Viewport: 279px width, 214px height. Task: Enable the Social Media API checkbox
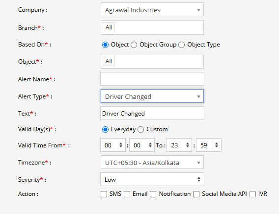coord(196,194)
